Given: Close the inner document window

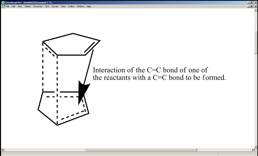Looking at the screenshot, I should pos(255,6).
